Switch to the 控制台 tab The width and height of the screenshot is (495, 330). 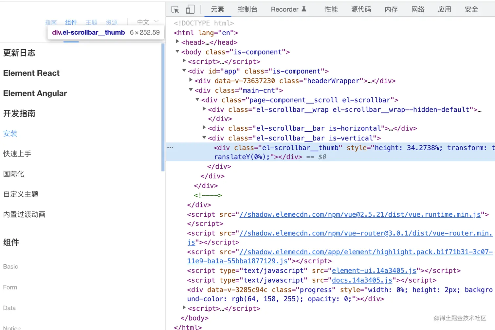(x=247, y=9)
